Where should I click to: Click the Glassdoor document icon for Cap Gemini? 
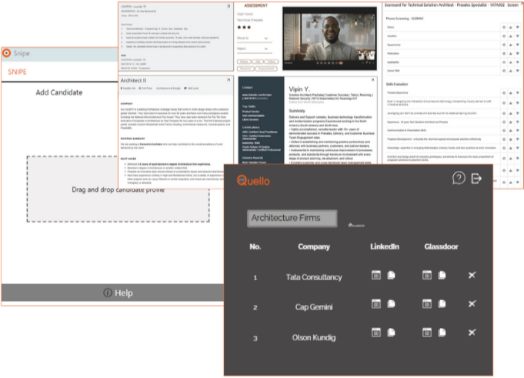pyautogui.click(x=442, y=306)
